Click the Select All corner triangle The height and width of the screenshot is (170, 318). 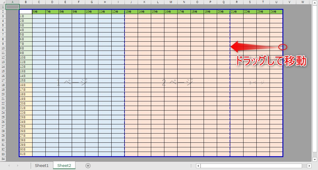[3, 2]
